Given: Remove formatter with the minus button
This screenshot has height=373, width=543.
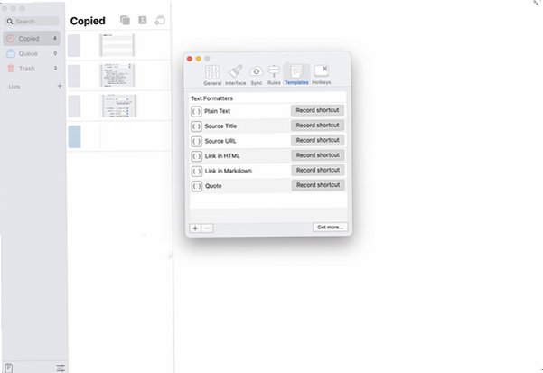Looking at the screenshot, I should (207, 228).
